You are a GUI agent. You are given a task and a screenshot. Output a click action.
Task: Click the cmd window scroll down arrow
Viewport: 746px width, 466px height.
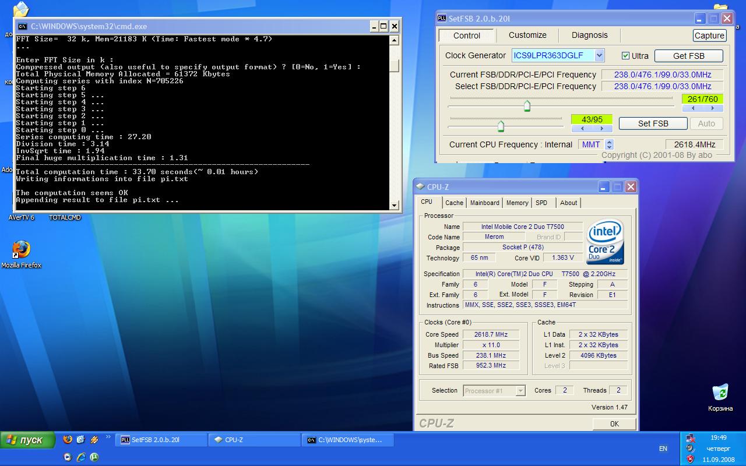(395, 205)
